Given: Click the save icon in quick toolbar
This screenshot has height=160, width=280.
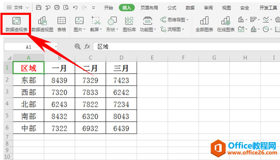Looking at the screenshot, I should pos(39,8).
